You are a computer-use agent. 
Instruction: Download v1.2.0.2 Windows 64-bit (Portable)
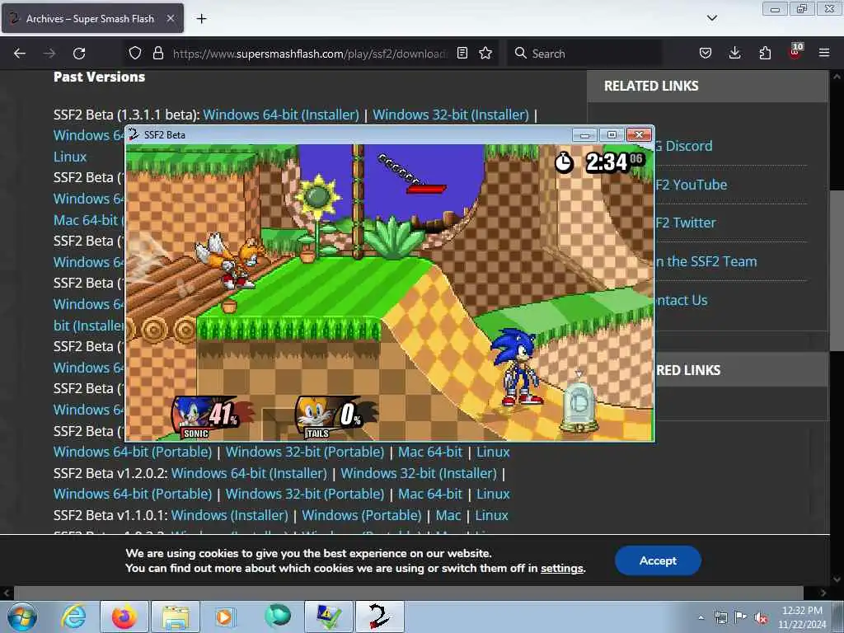[133, 494]
